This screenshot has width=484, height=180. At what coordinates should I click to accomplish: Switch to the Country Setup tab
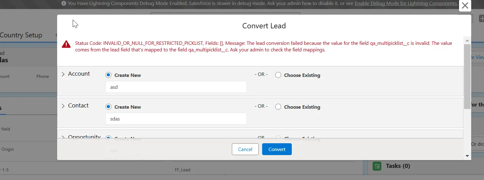click(21, 35)
